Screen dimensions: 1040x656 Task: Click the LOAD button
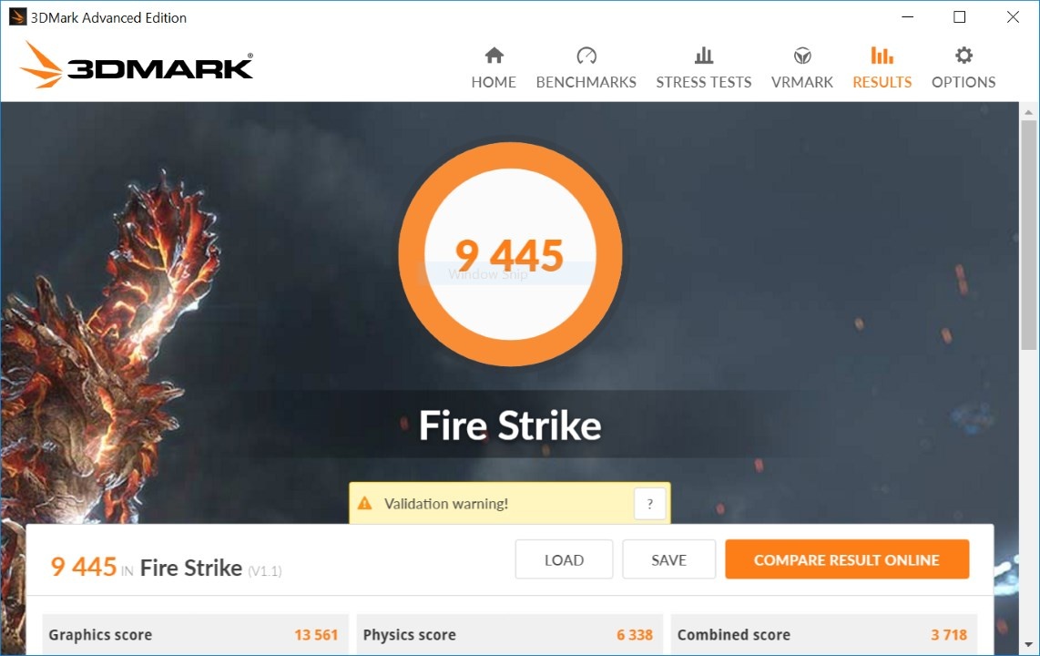pos(564,559)
